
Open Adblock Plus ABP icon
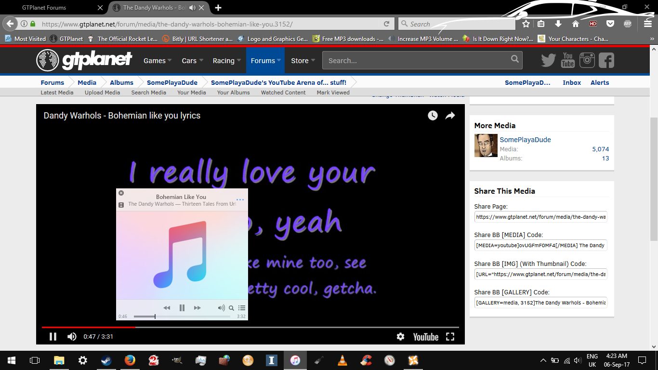[x=627, y=24]
